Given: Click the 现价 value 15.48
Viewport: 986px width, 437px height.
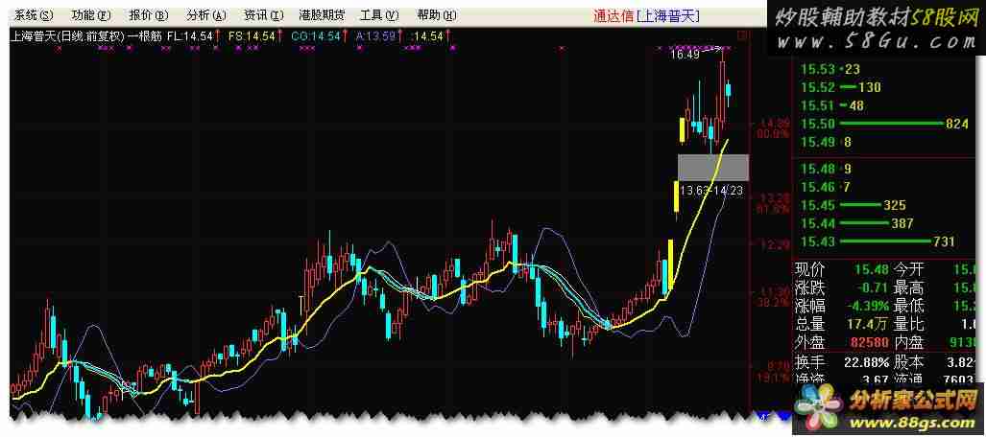Looking at the screenshot, I should click(872, 270).
